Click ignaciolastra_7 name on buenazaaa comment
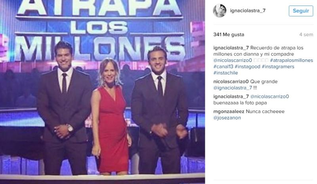This screenshot has width=317, height=184. point(231,96)
